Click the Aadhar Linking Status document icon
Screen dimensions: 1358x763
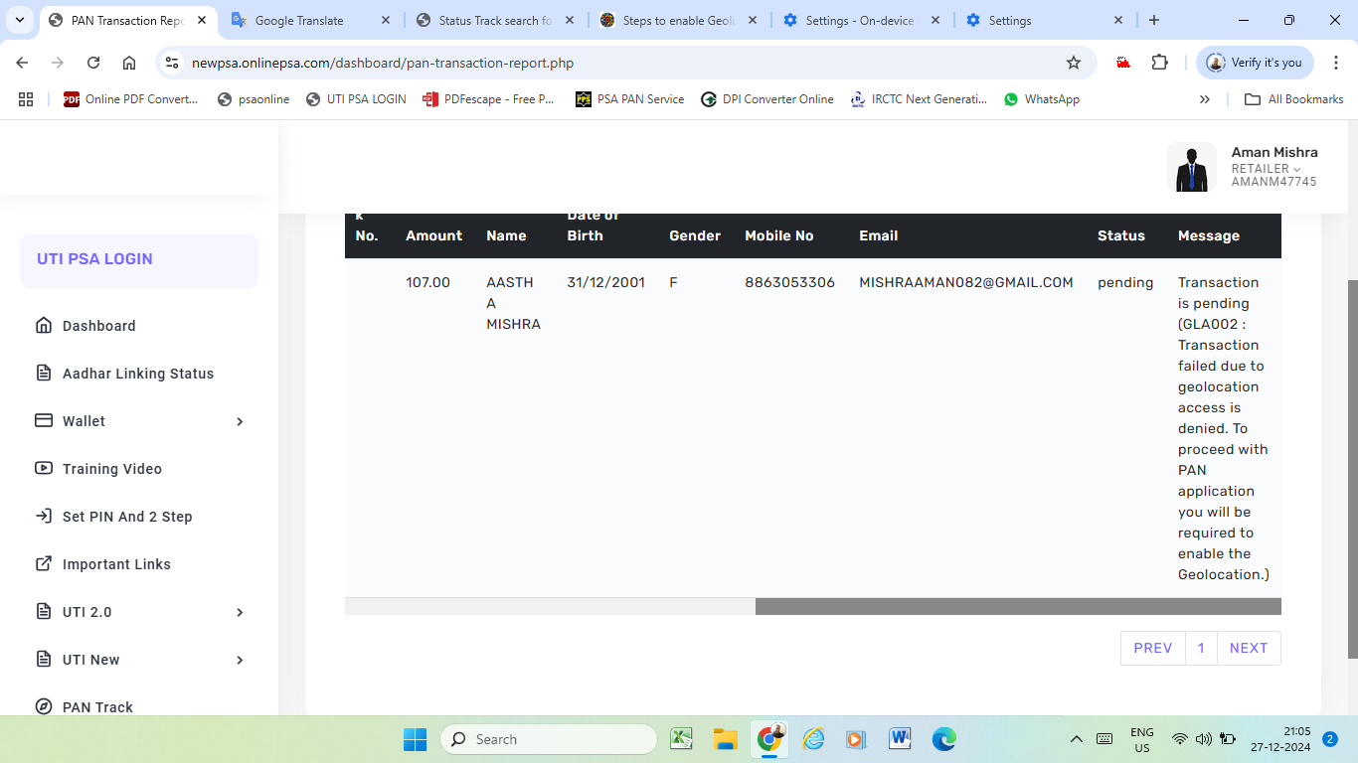tap(44, 374)
